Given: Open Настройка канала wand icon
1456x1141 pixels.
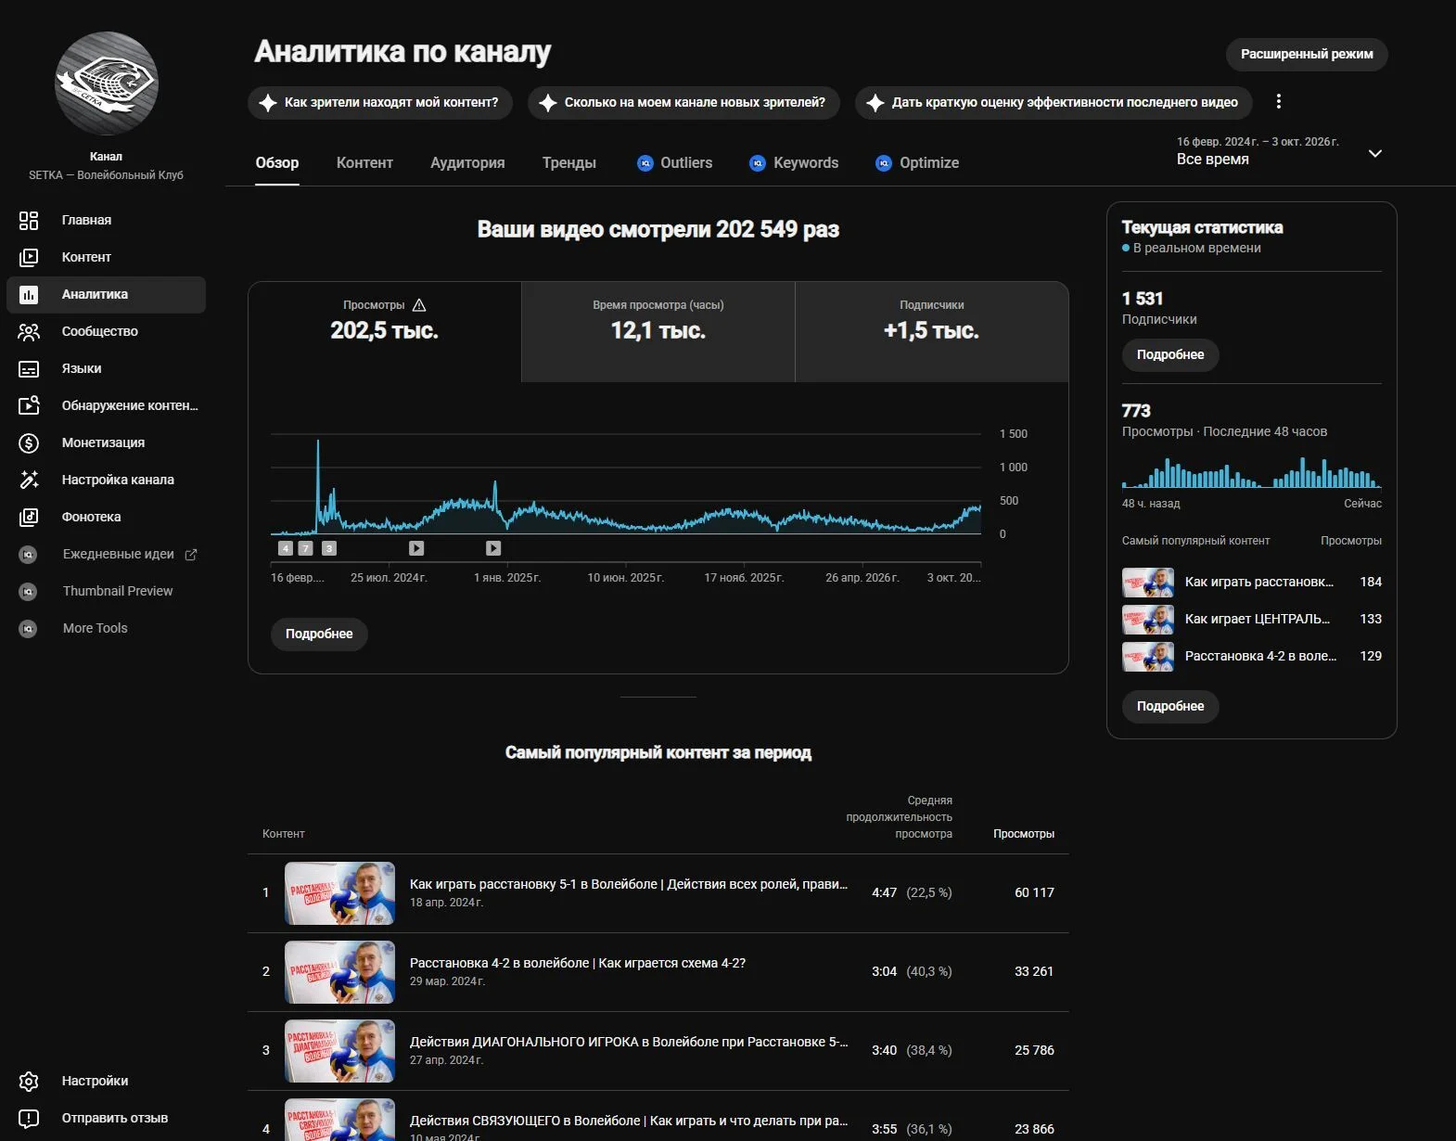Looking at the screenshot, I should pyautogui.click(x=29, y=480).
